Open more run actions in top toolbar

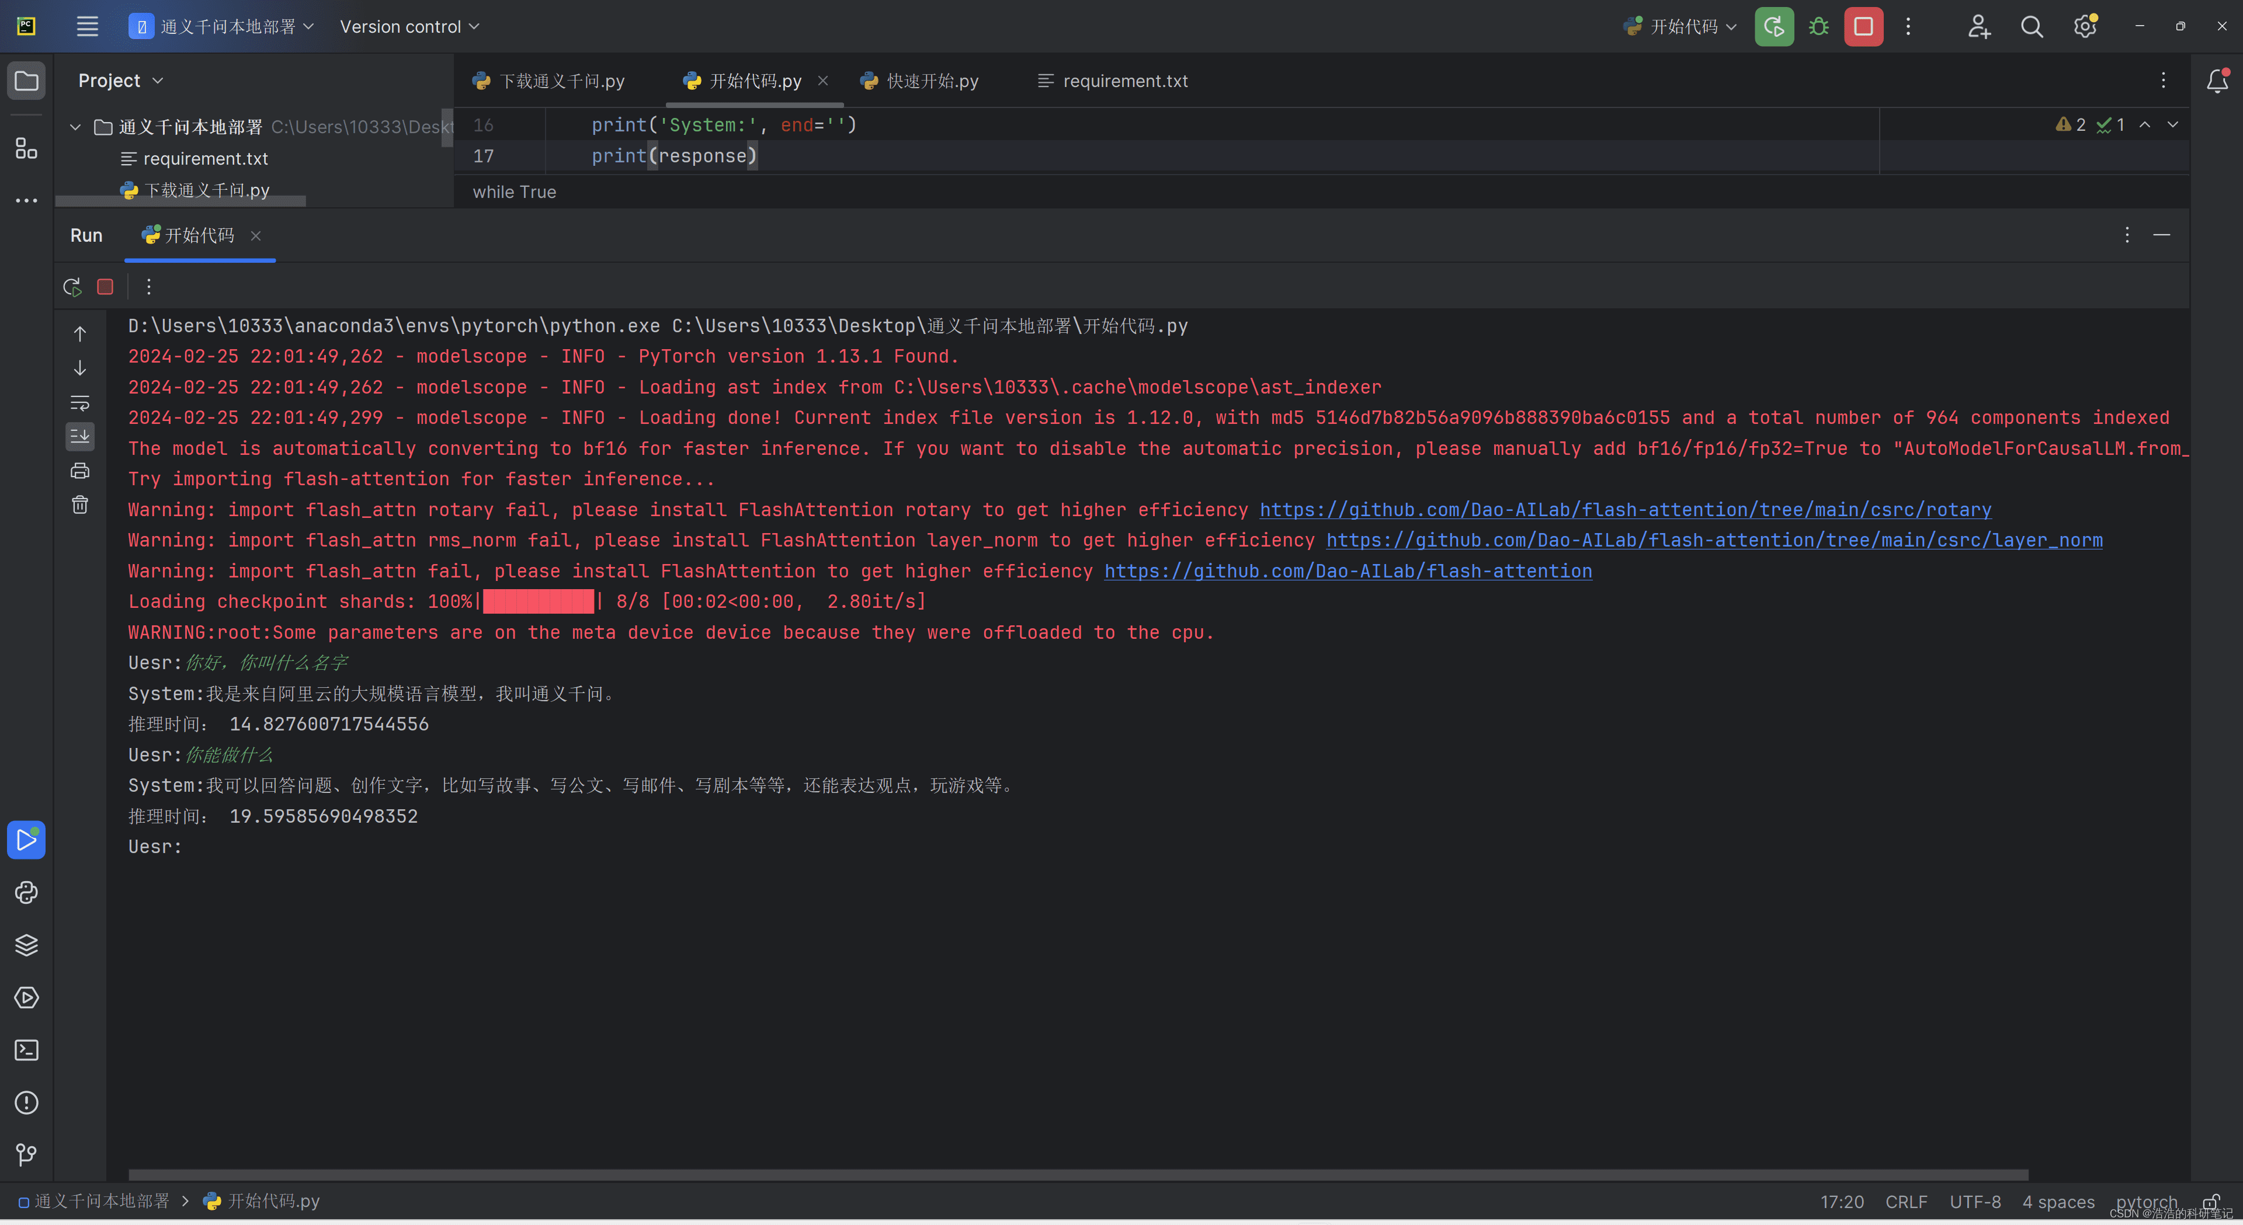(x=1908, y=26)
